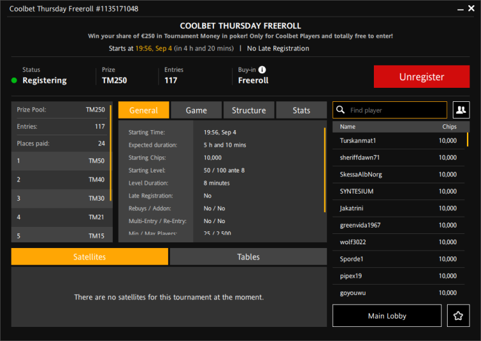Select player SYNTESIUM

click(398, 192)
